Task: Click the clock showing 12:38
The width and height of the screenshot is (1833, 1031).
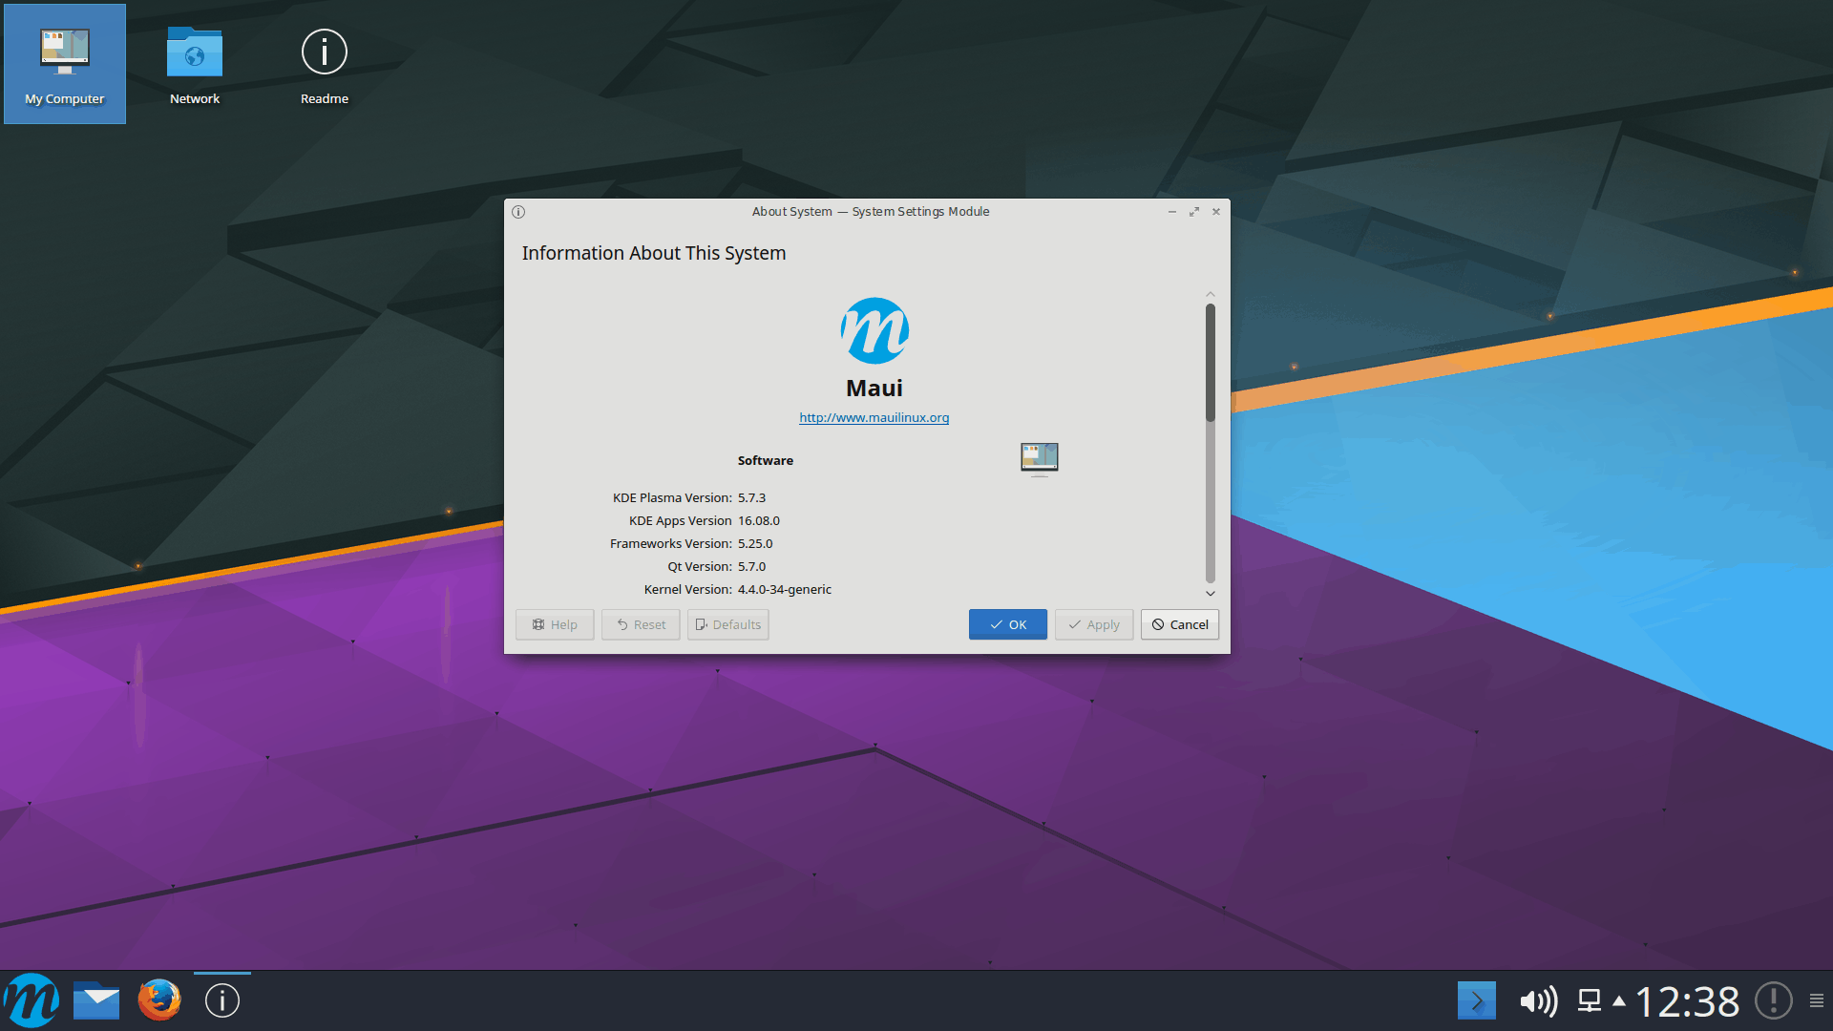Action: (1687, 1000)
